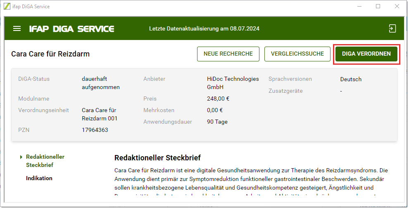Click the arrow beside Redaktioneller Steckbrief
Image resolution: width=409 pixels, height=209 pixels.
coord(21,157)
